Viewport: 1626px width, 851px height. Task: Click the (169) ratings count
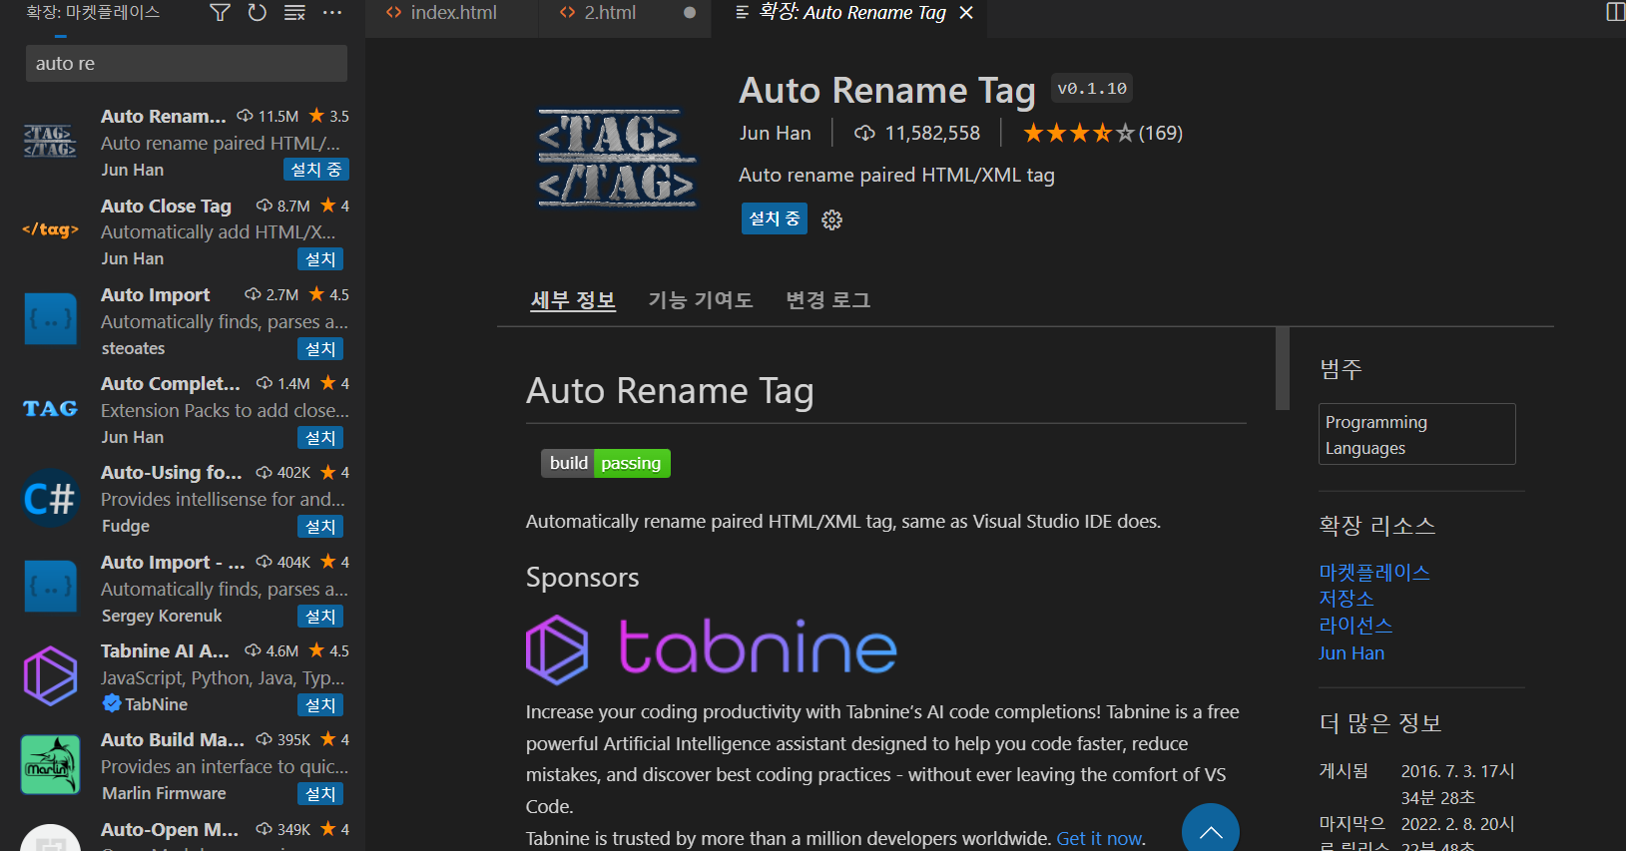point(1161,133)
